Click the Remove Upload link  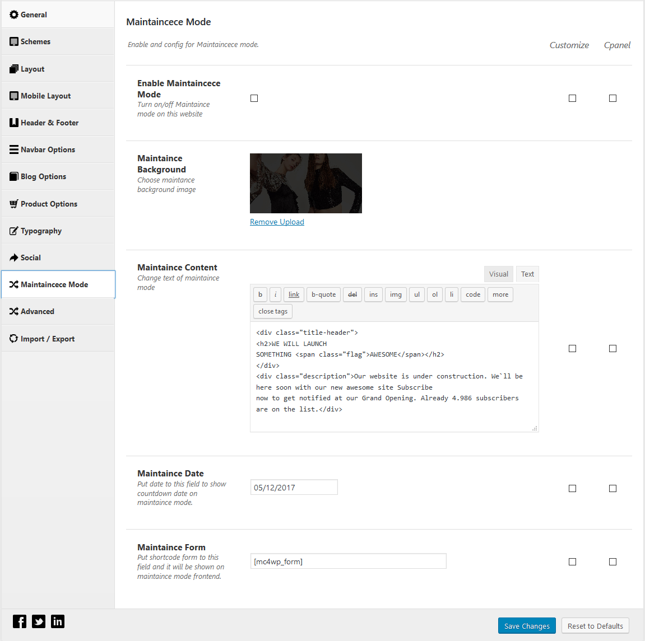pyautogui.click(x=277, y=222)
